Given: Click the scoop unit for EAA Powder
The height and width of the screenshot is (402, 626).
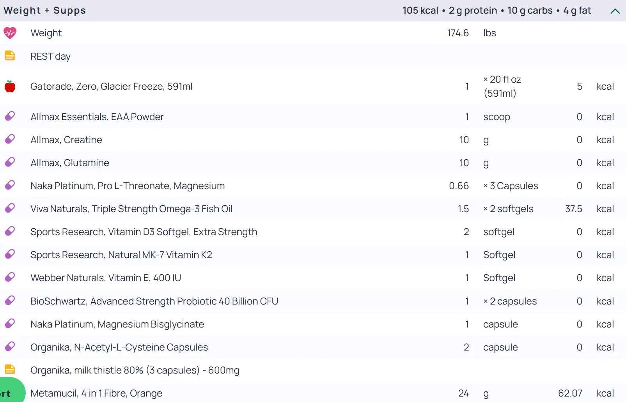Looking at the screenshot, I should (x=497, y=117).
